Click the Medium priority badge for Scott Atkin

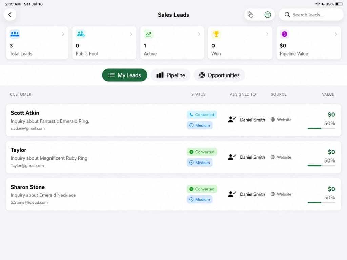coord(200,125)
